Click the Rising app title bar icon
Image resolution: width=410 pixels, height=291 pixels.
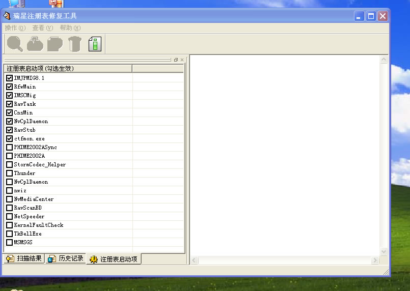coord(7,16)
